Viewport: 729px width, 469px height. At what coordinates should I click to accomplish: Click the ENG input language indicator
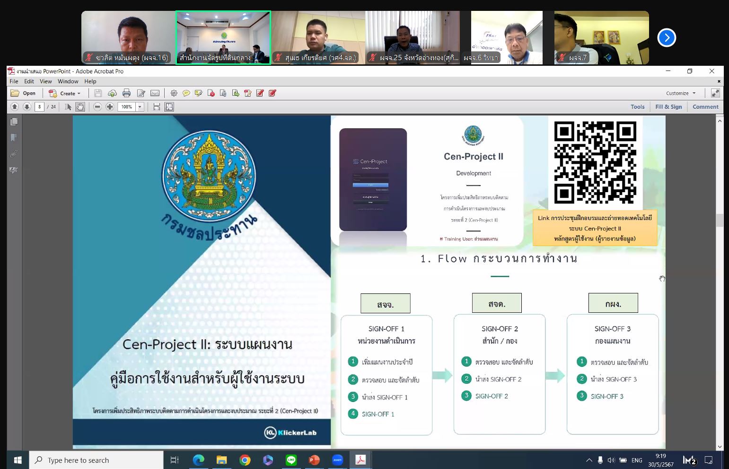click(x=637, y=460)
